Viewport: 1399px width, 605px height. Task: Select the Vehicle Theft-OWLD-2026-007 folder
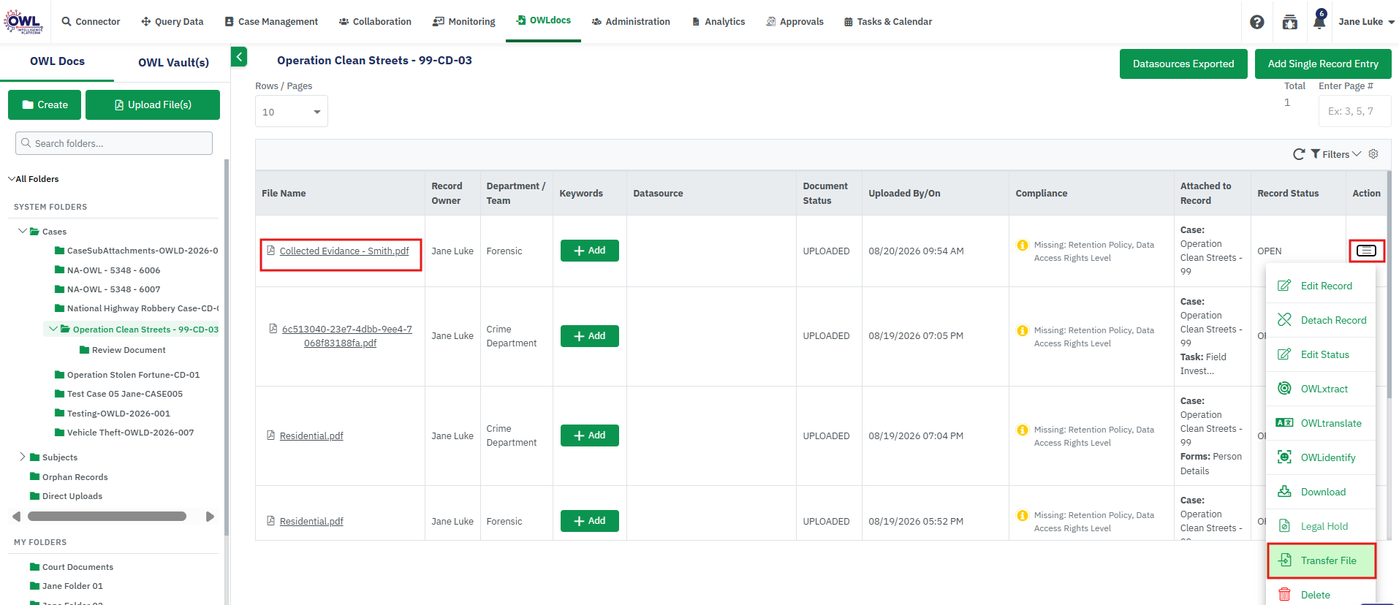130,433
